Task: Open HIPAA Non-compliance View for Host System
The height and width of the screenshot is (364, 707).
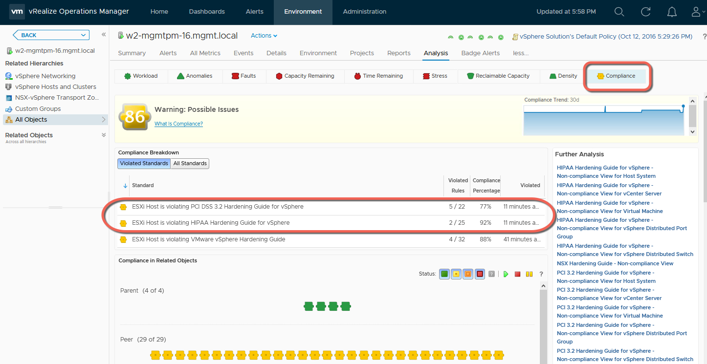Action: pos(606,172)
